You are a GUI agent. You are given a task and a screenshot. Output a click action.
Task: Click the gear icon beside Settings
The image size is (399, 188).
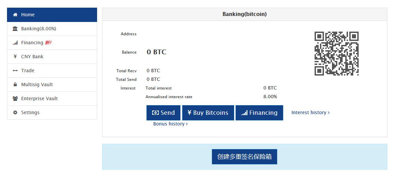(x=15, y=112)
